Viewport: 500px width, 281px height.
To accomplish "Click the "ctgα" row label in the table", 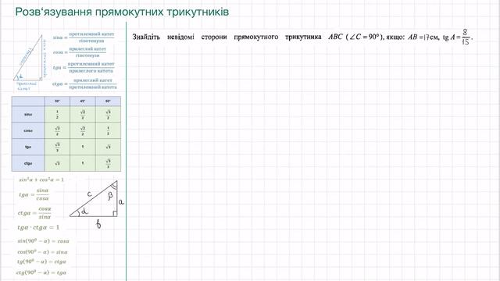I will pyautogui.click(x=28, y=163).
